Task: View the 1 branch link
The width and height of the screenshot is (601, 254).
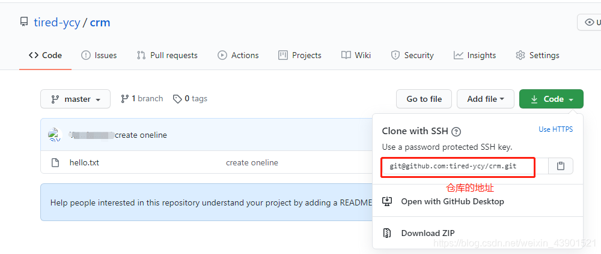Action: tap(142, 98)
